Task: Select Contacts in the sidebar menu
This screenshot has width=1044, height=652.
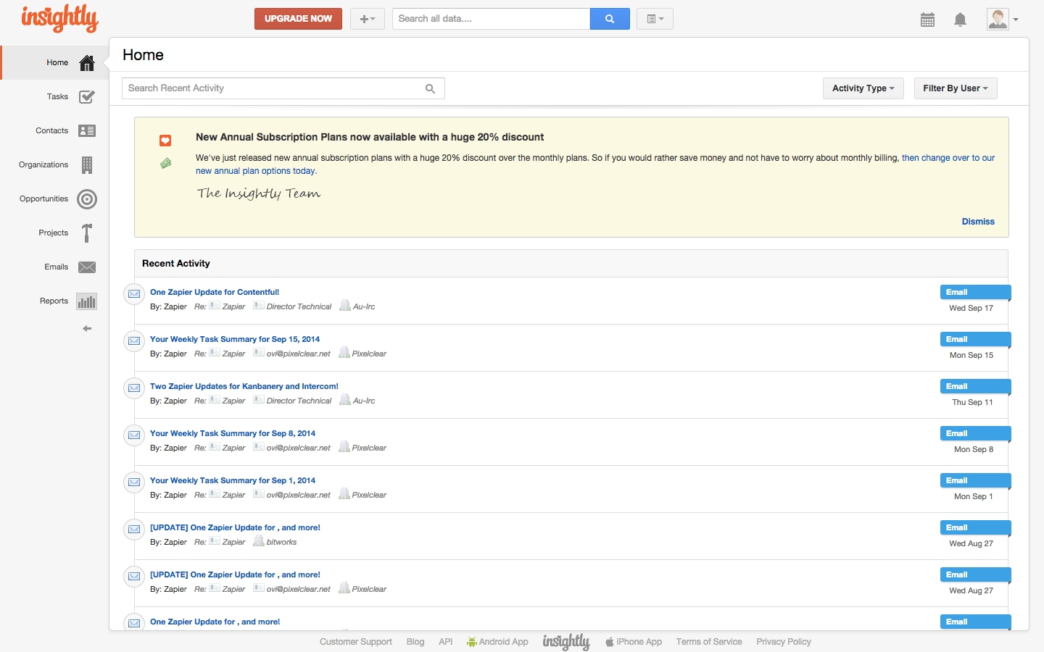Action: point(51,131)
